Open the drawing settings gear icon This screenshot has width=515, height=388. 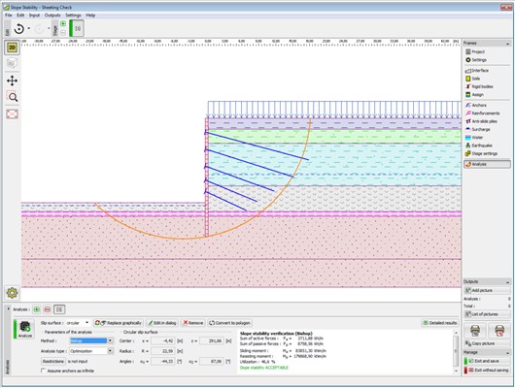coord(13,293)
